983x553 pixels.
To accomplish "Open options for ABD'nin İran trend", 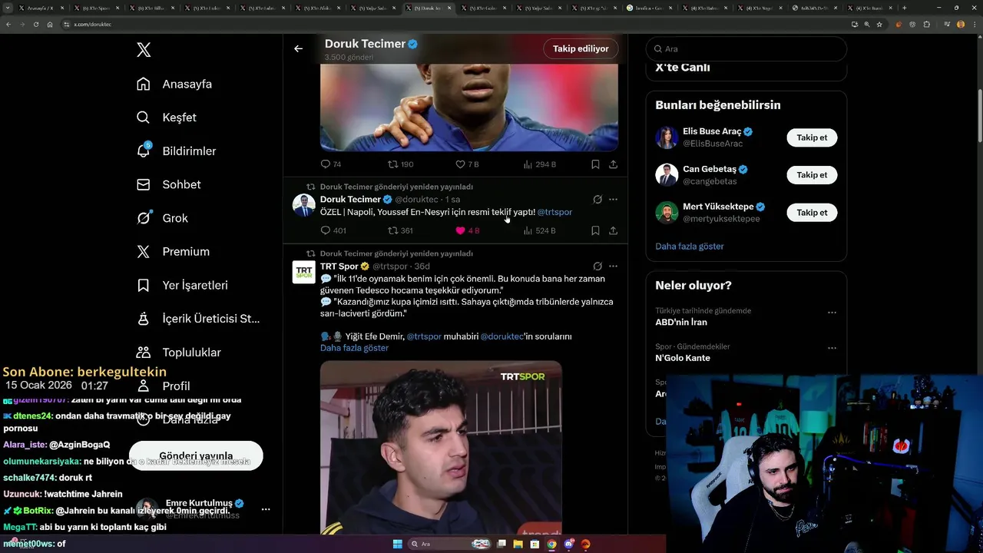I will click(x=832, y=313).
